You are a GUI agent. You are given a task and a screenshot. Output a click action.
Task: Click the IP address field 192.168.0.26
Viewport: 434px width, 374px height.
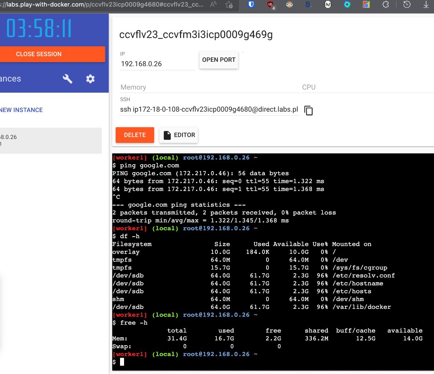click(x=157, y=64)
